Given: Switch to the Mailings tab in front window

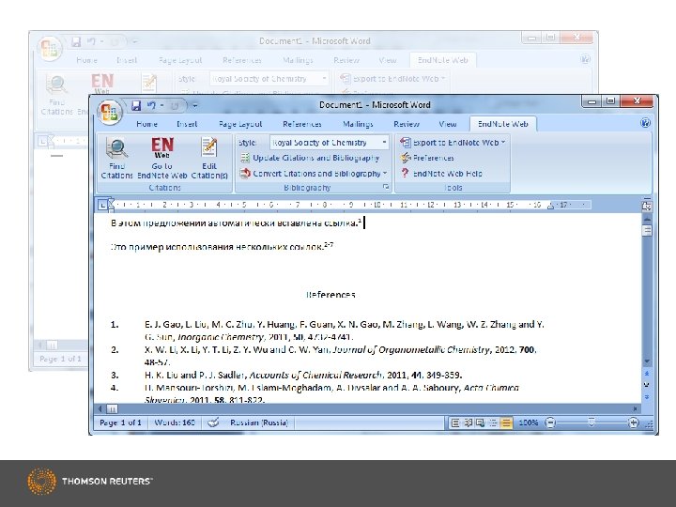Looking at the screenshot, I should point(358,124).
